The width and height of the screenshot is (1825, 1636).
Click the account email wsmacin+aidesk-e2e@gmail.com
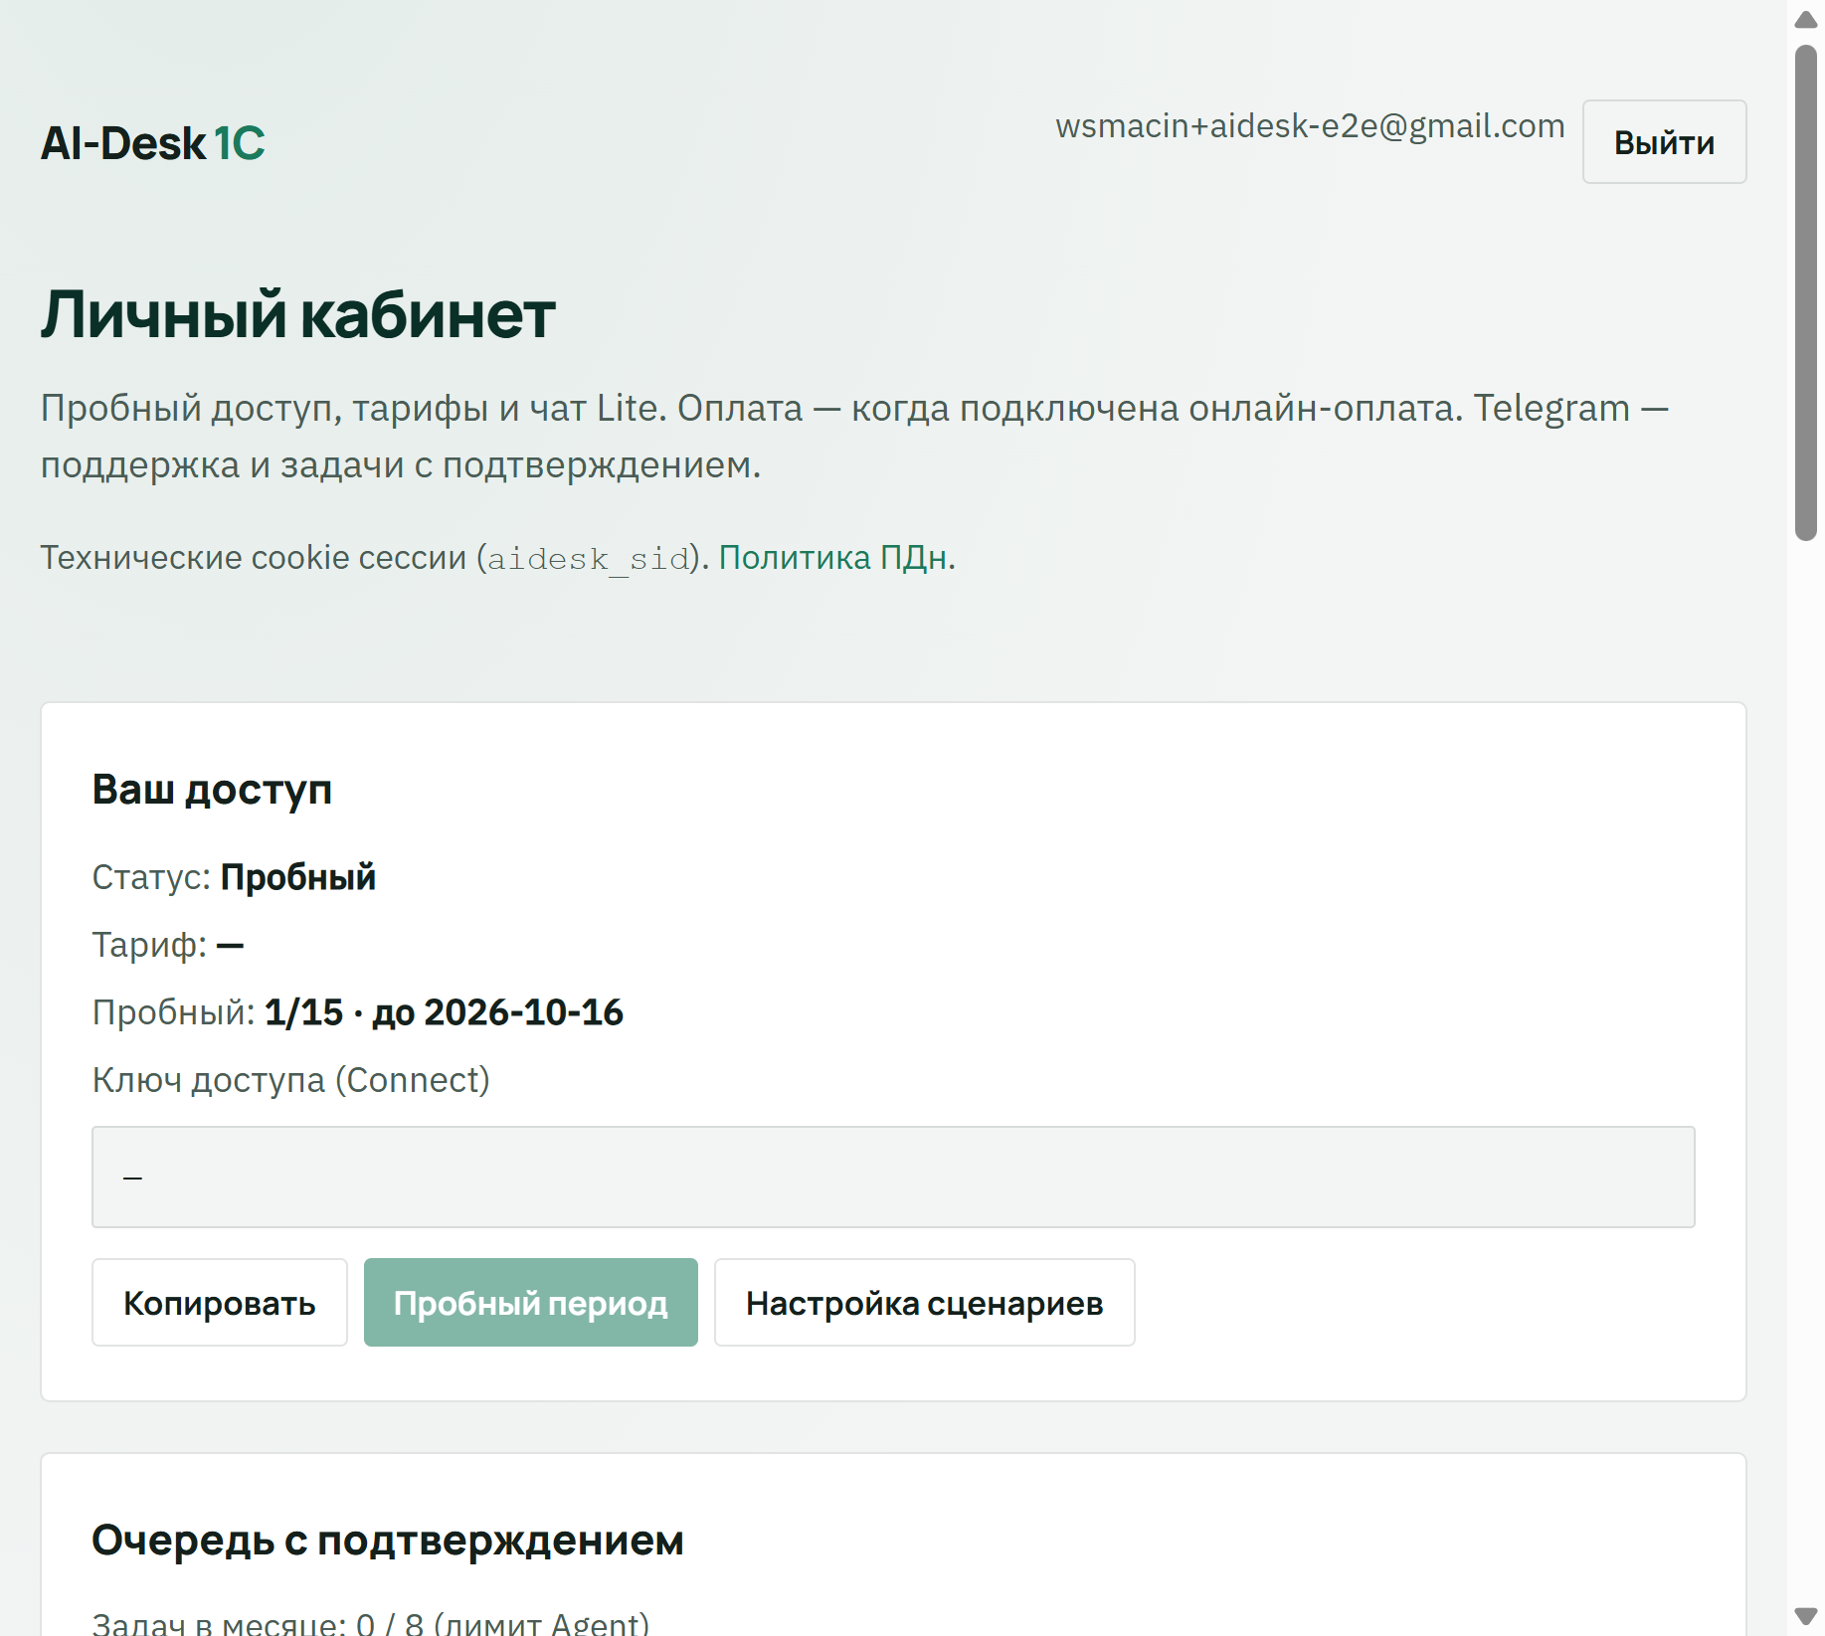pyautogui.click(x=1310, y=126)
